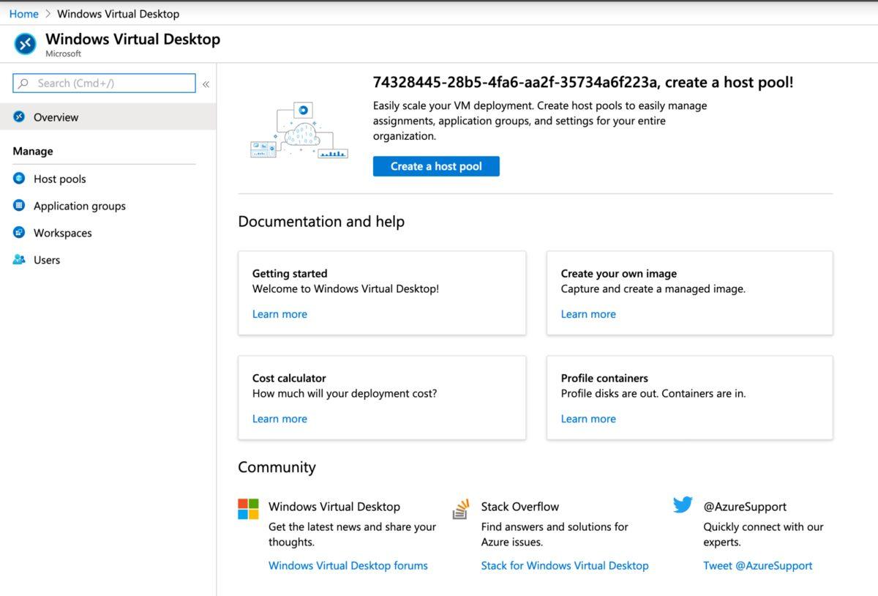Image resolution: width=878 pixels, height=596 pixels.
Task: Click the Host pools icon
Action: coord(19,179)
